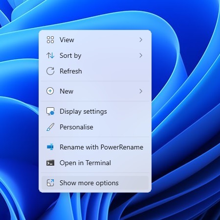Click the plus-circle New icon
Image resolution: width=220 pixels, height=220 pixels.
click(x=50, y=91)
